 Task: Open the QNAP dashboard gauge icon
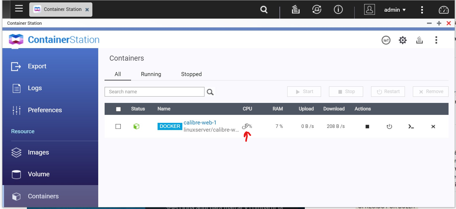(443, 10)
